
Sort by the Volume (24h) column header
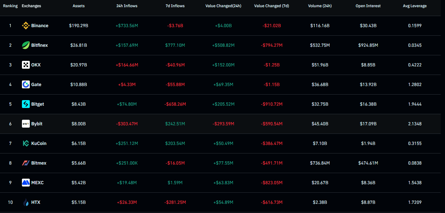click(320, 6)
